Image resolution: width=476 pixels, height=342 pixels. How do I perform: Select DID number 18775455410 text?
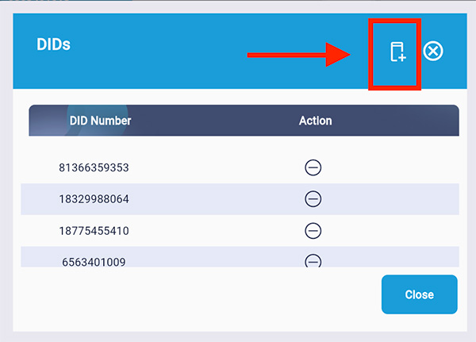[x=94, y=231]
